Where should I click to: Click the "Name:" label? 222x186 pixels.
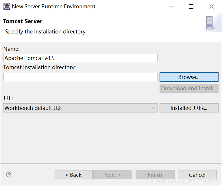[x=11, y=49]
